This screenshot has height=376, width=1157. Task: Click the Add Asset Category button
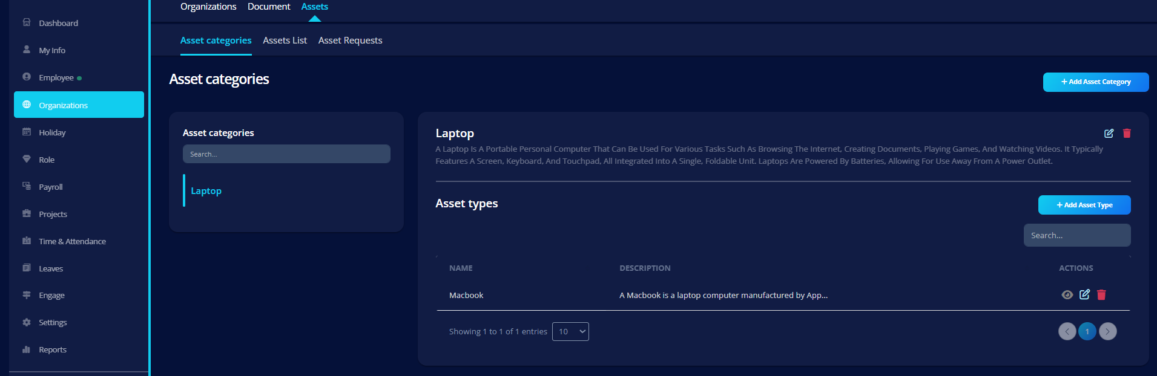tap(1096, 82)
